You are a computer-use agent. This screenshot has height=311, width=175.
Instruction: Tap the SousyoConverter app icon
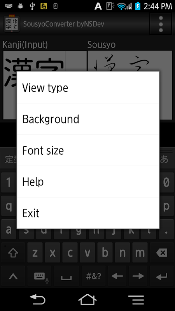pos(12,24)
